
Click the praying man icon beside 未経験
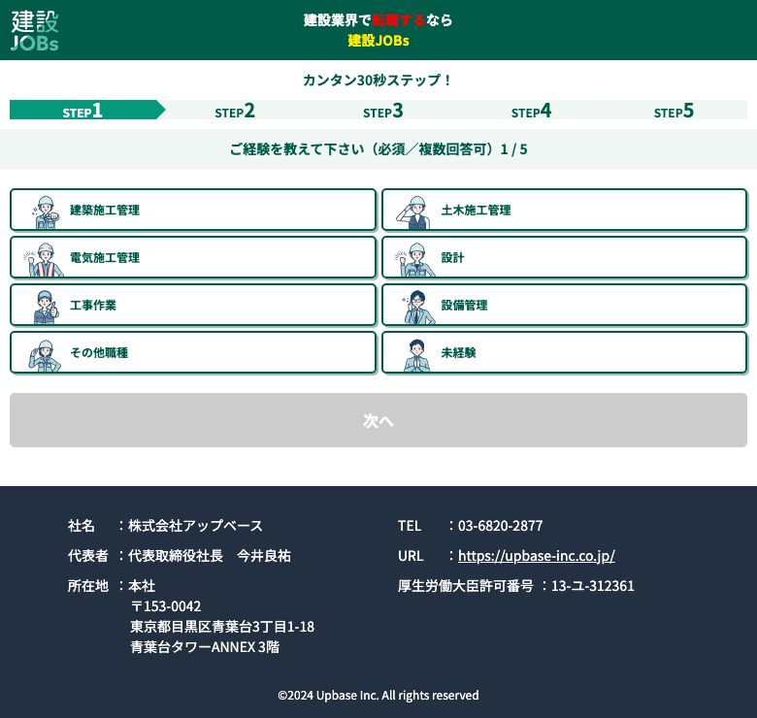tap(416, 355)
